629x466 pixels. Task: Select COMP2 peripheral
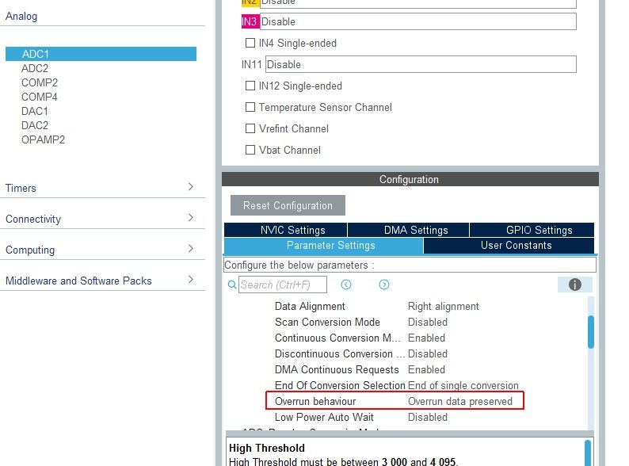click(40, 82)
